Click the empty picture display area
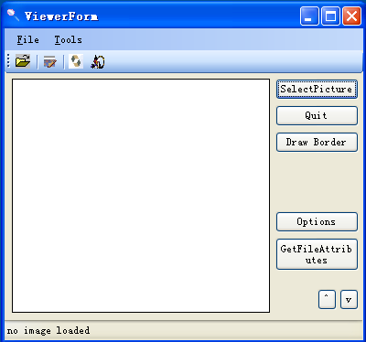Viewport: 366px width, 342px height. [141, 196]
